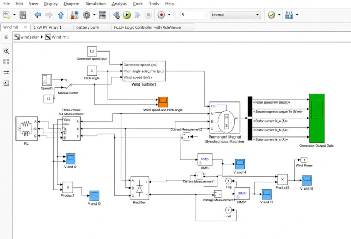This screenshot has width=351, height=239.
Task: Open the V and I3 scope block
Action: (x=94, y=196)
